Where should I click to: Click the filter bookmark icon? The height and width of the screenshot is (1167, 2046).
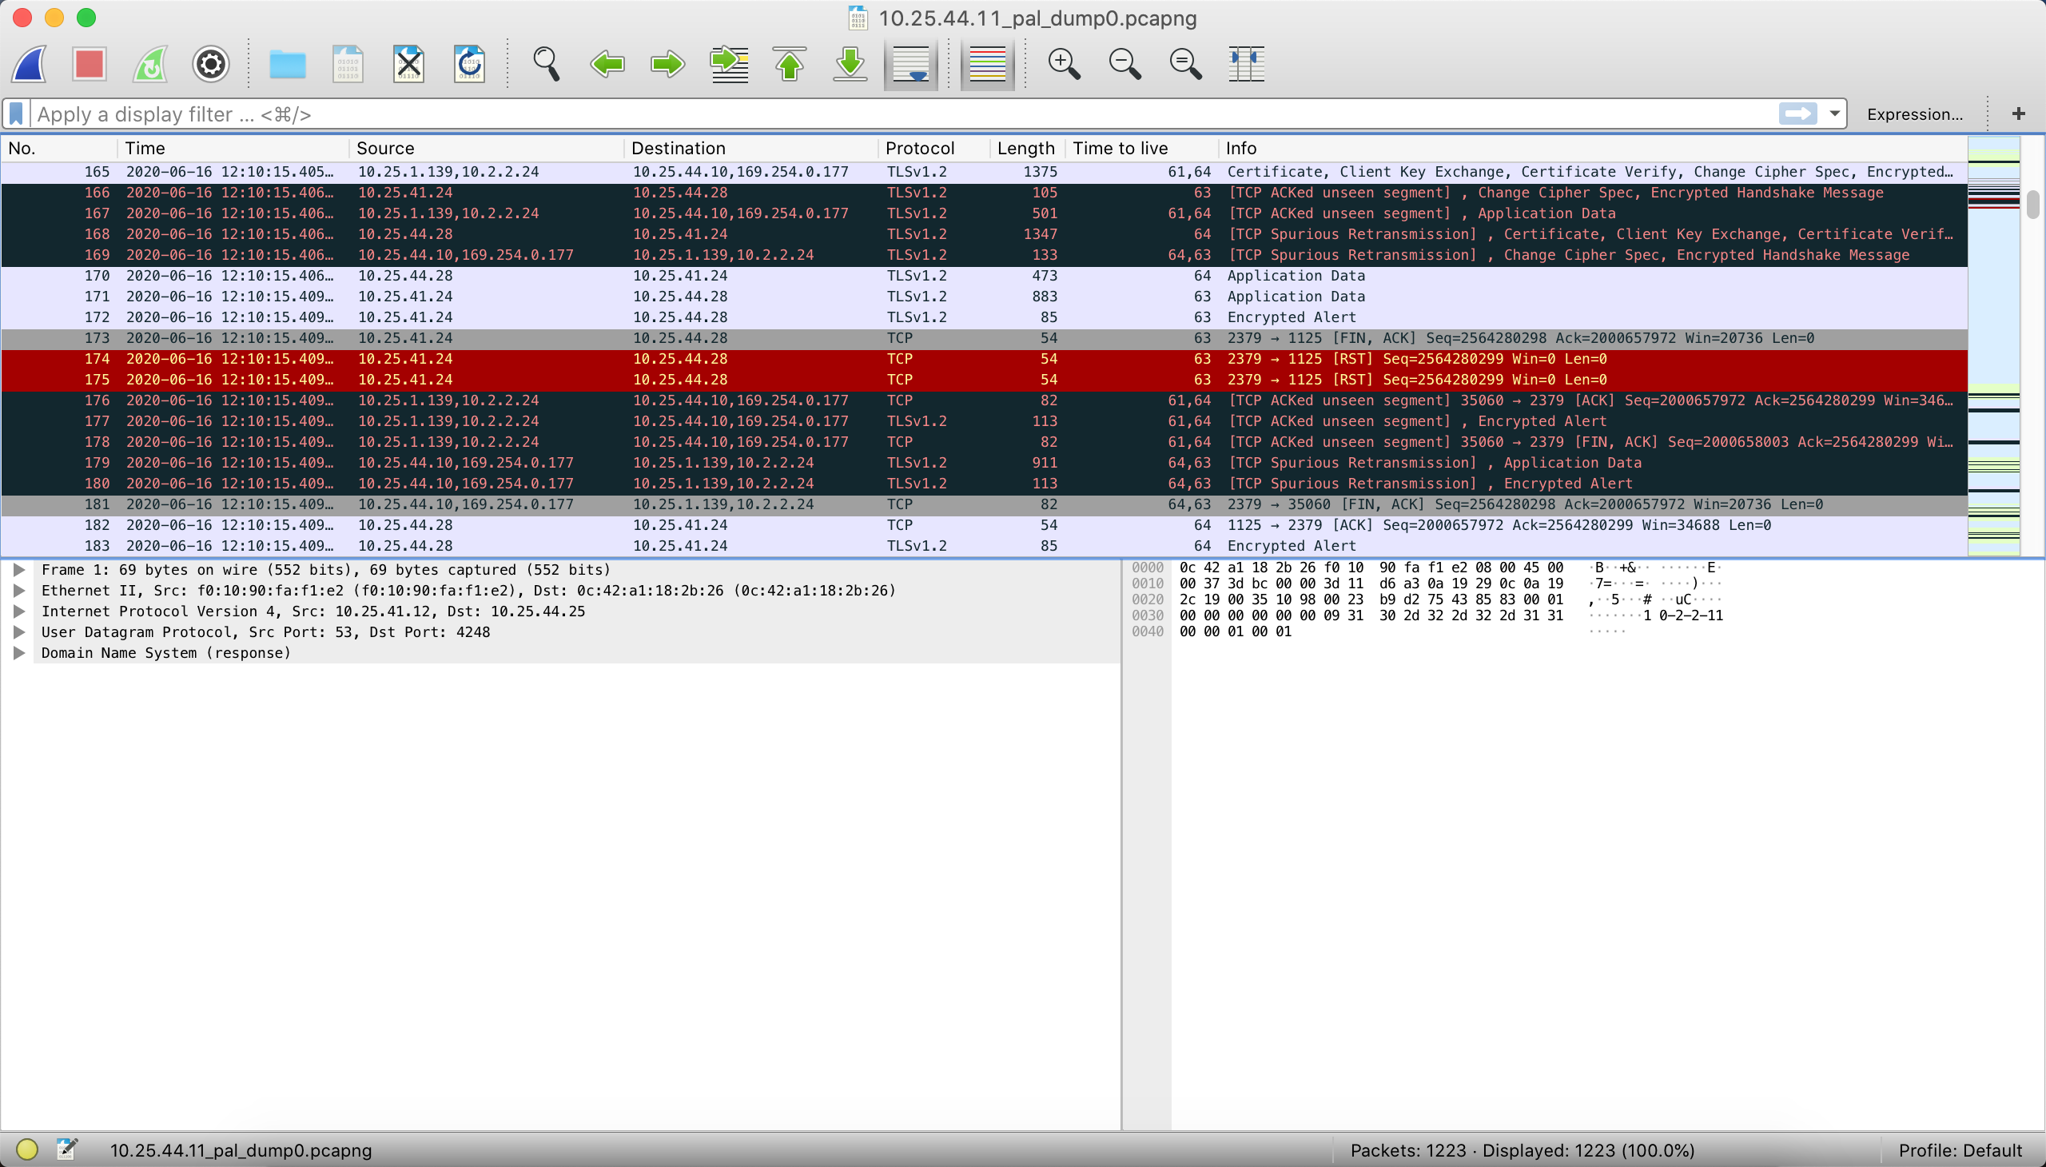click(x=17, y=114)
